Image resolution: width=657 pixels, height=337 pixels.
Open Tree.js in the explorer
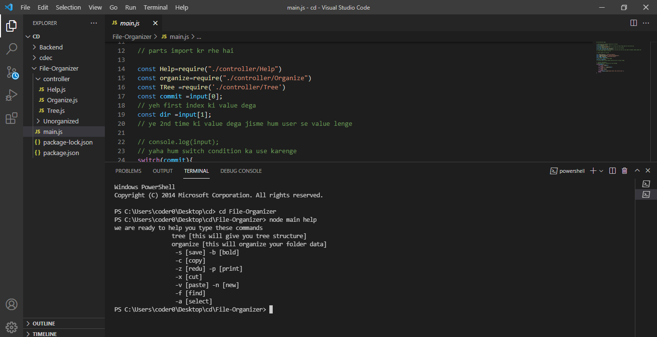click(64, 110)
